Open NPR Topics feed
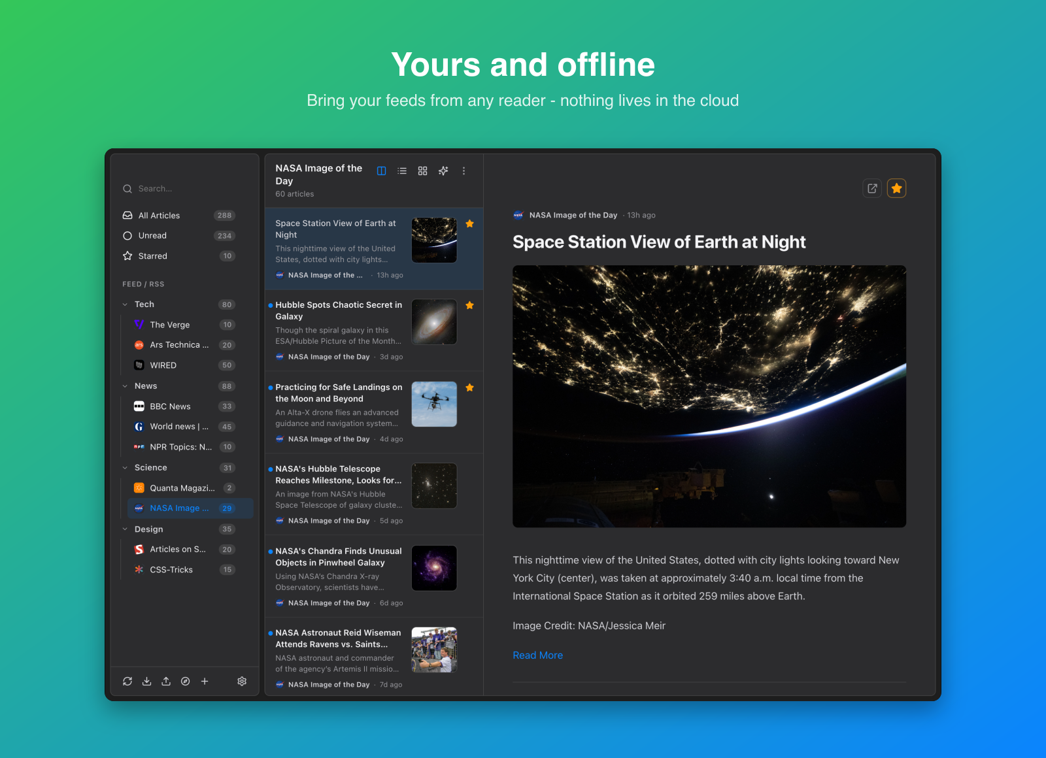The width and height of the screenshot is (1046, 758). (190, 447)
